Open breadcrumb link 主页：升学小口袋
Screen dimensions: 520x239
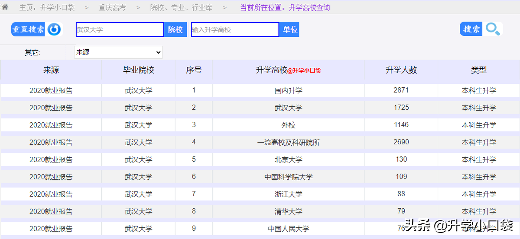[47, 8]
